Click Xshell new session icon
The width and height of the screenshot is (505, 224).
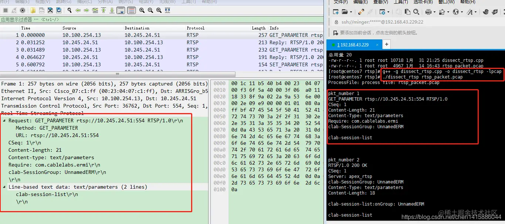[335, 12]
